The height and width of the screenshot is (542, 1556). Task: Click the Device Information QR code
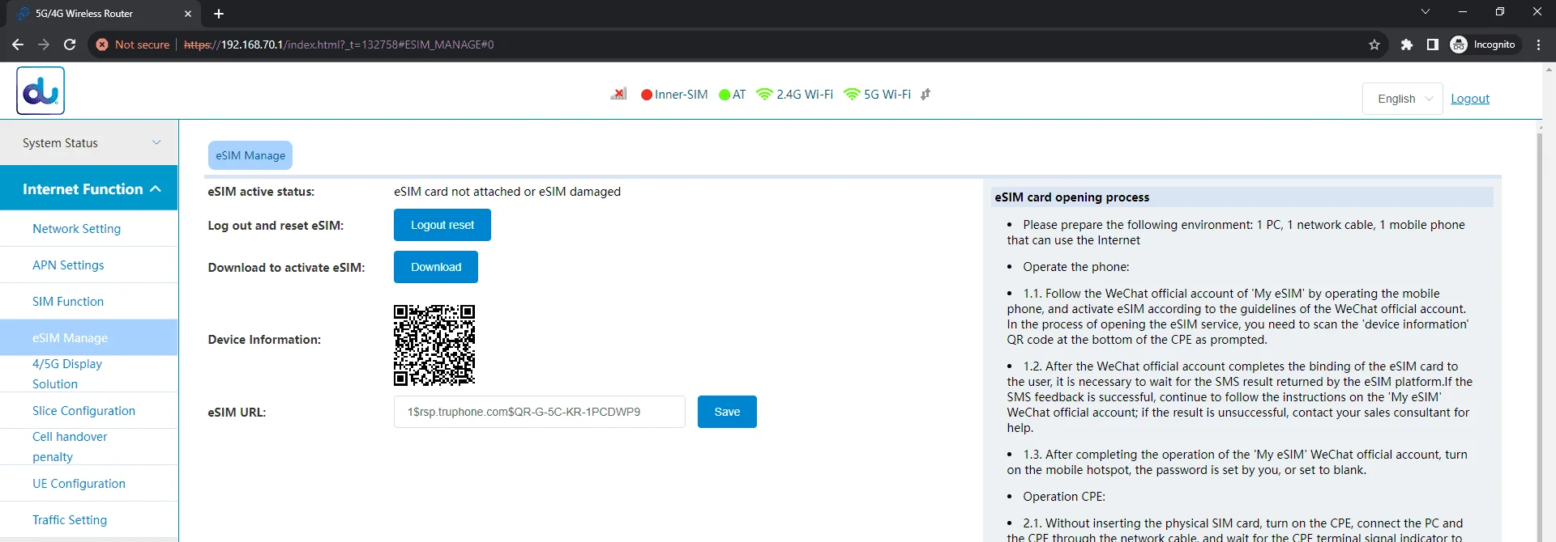434,345
